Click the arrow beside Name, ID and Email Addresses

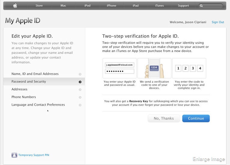(80, 74)
